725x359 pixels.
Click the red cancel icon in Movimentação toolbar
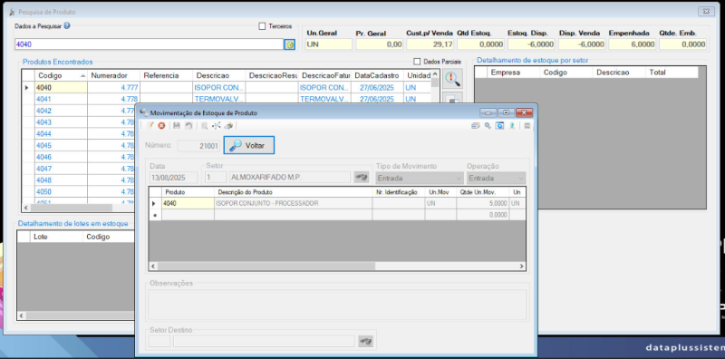161,126
